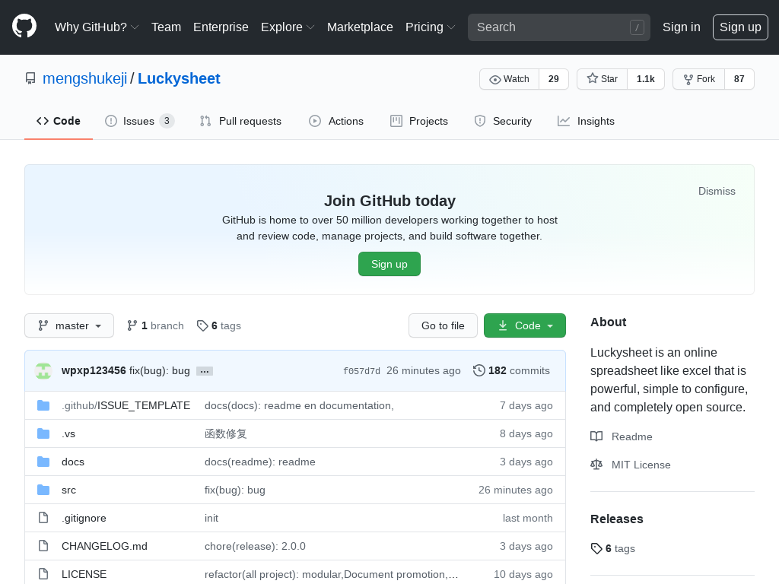Open the wpxp123456 author link

point(94,370)
